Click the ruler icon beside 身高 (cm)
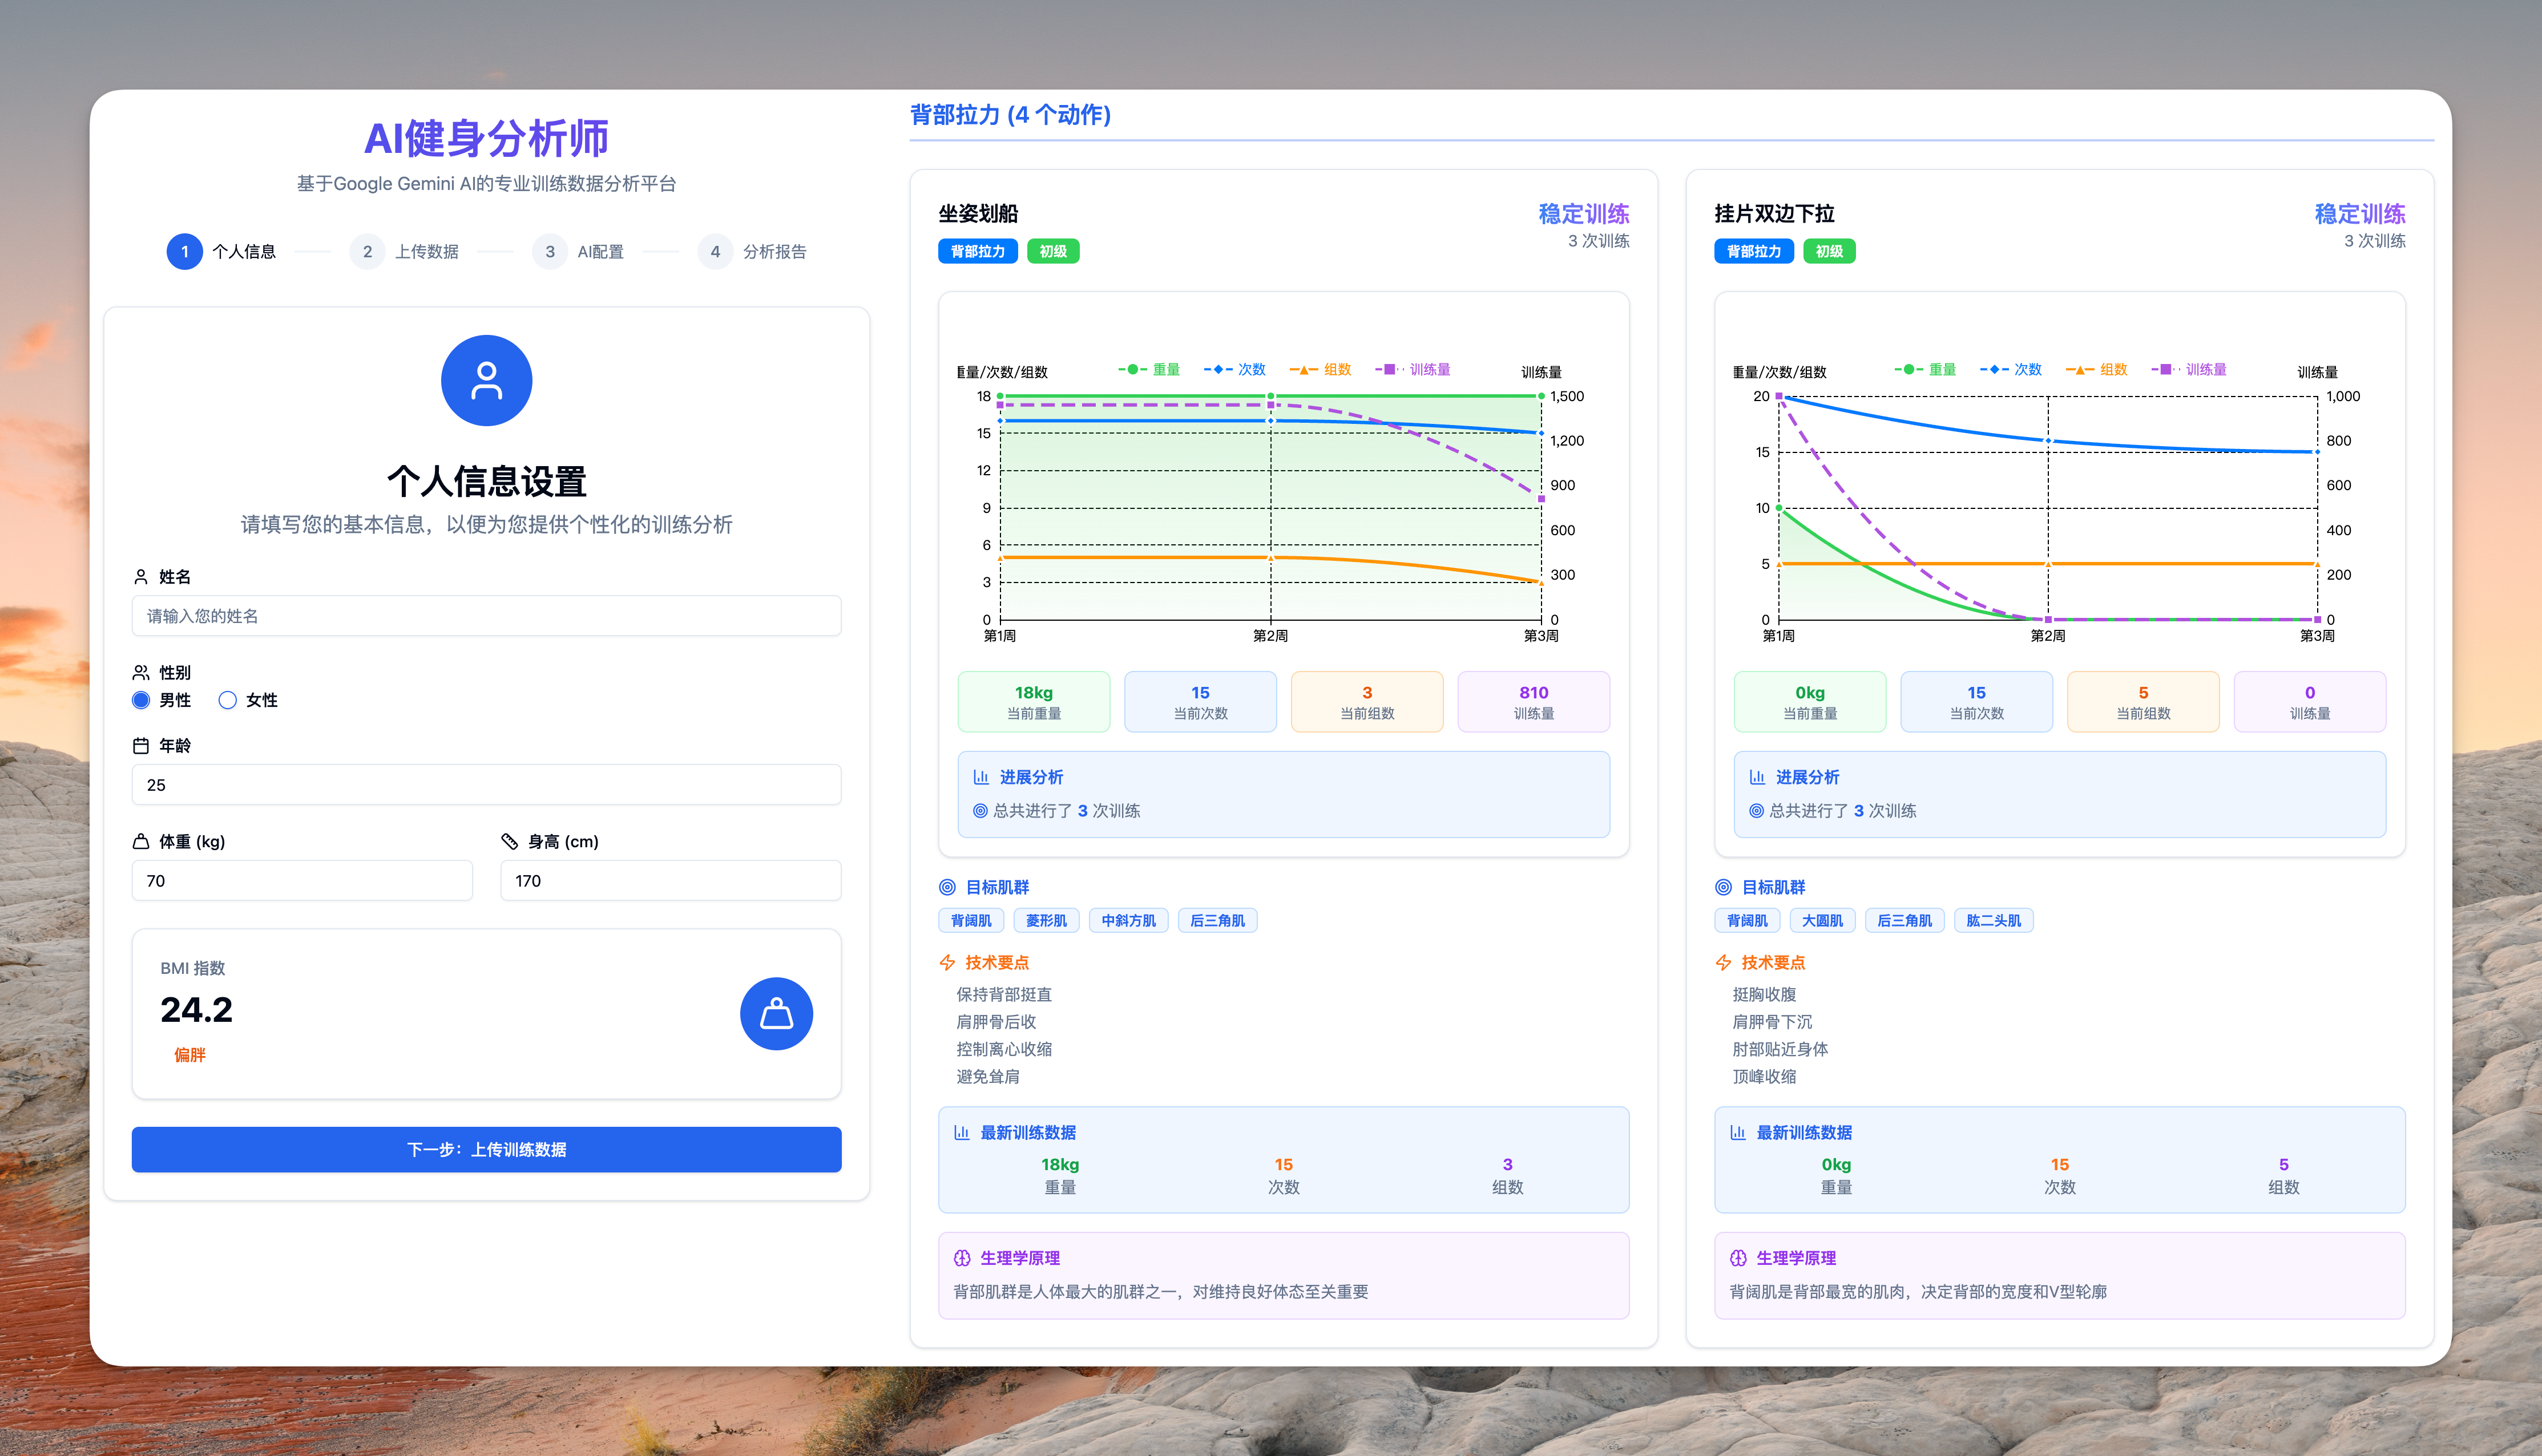This screenshot has width=2542, height=1456. pos(510,841)
